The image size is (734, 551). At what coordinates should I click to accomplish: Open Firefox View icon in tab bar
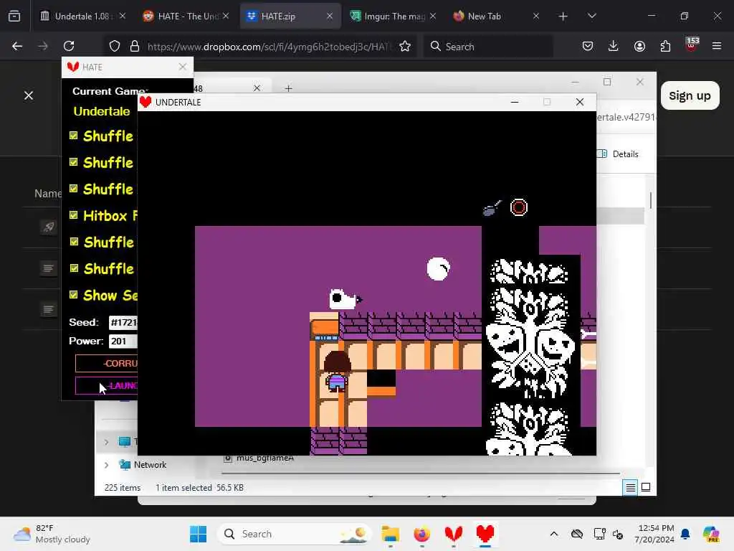[14, 17]
